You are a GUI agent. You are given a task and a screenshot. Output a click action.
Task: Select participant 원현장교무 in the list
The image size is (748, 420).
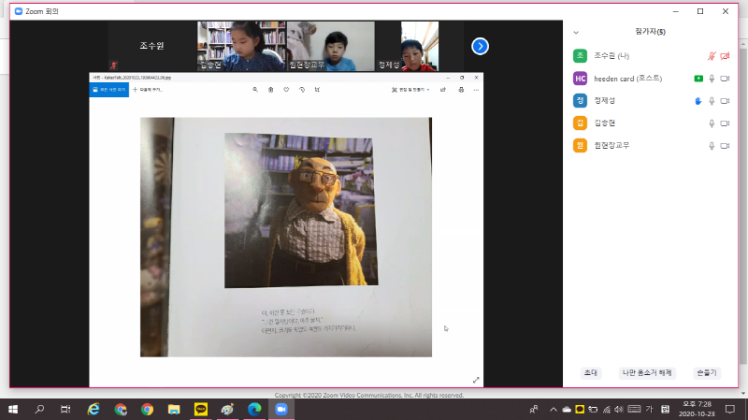click(651, 146)
